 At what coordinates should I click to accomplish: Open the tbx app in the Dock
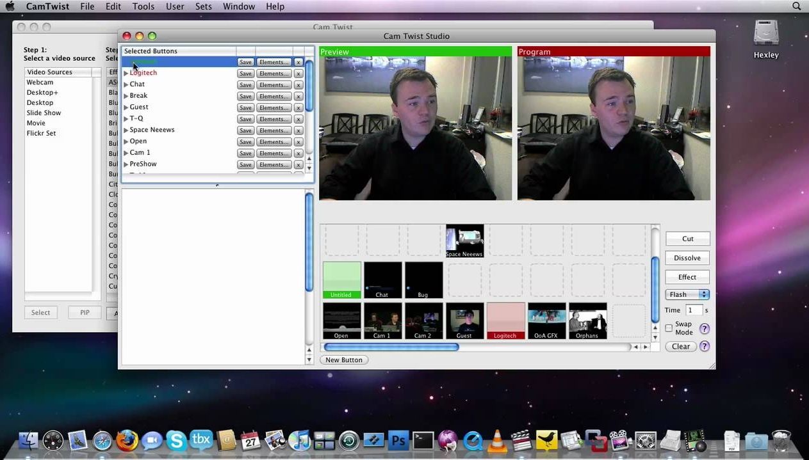click(x=201, y=439)
